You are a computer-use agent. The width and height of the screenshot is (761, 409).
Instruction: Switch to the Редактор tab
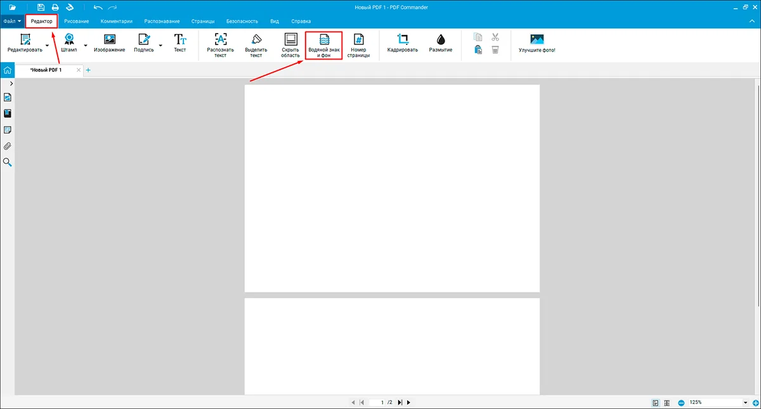[42, 21]
